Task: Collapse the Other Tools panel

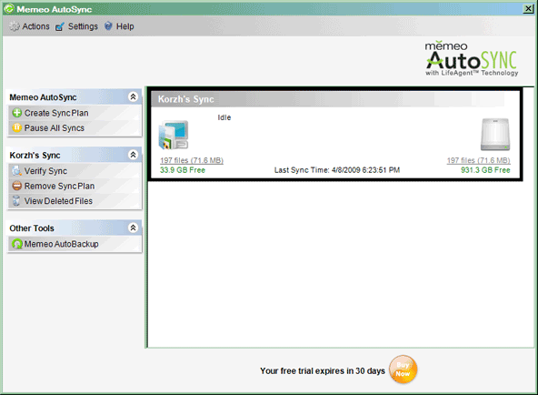Action: coord(133,228)
